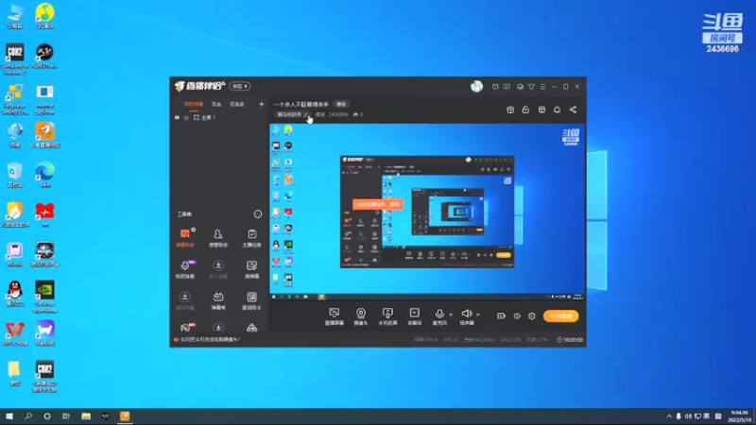Select the first orange scene tab
Screen dimensions: 756x425
(194, 104)
